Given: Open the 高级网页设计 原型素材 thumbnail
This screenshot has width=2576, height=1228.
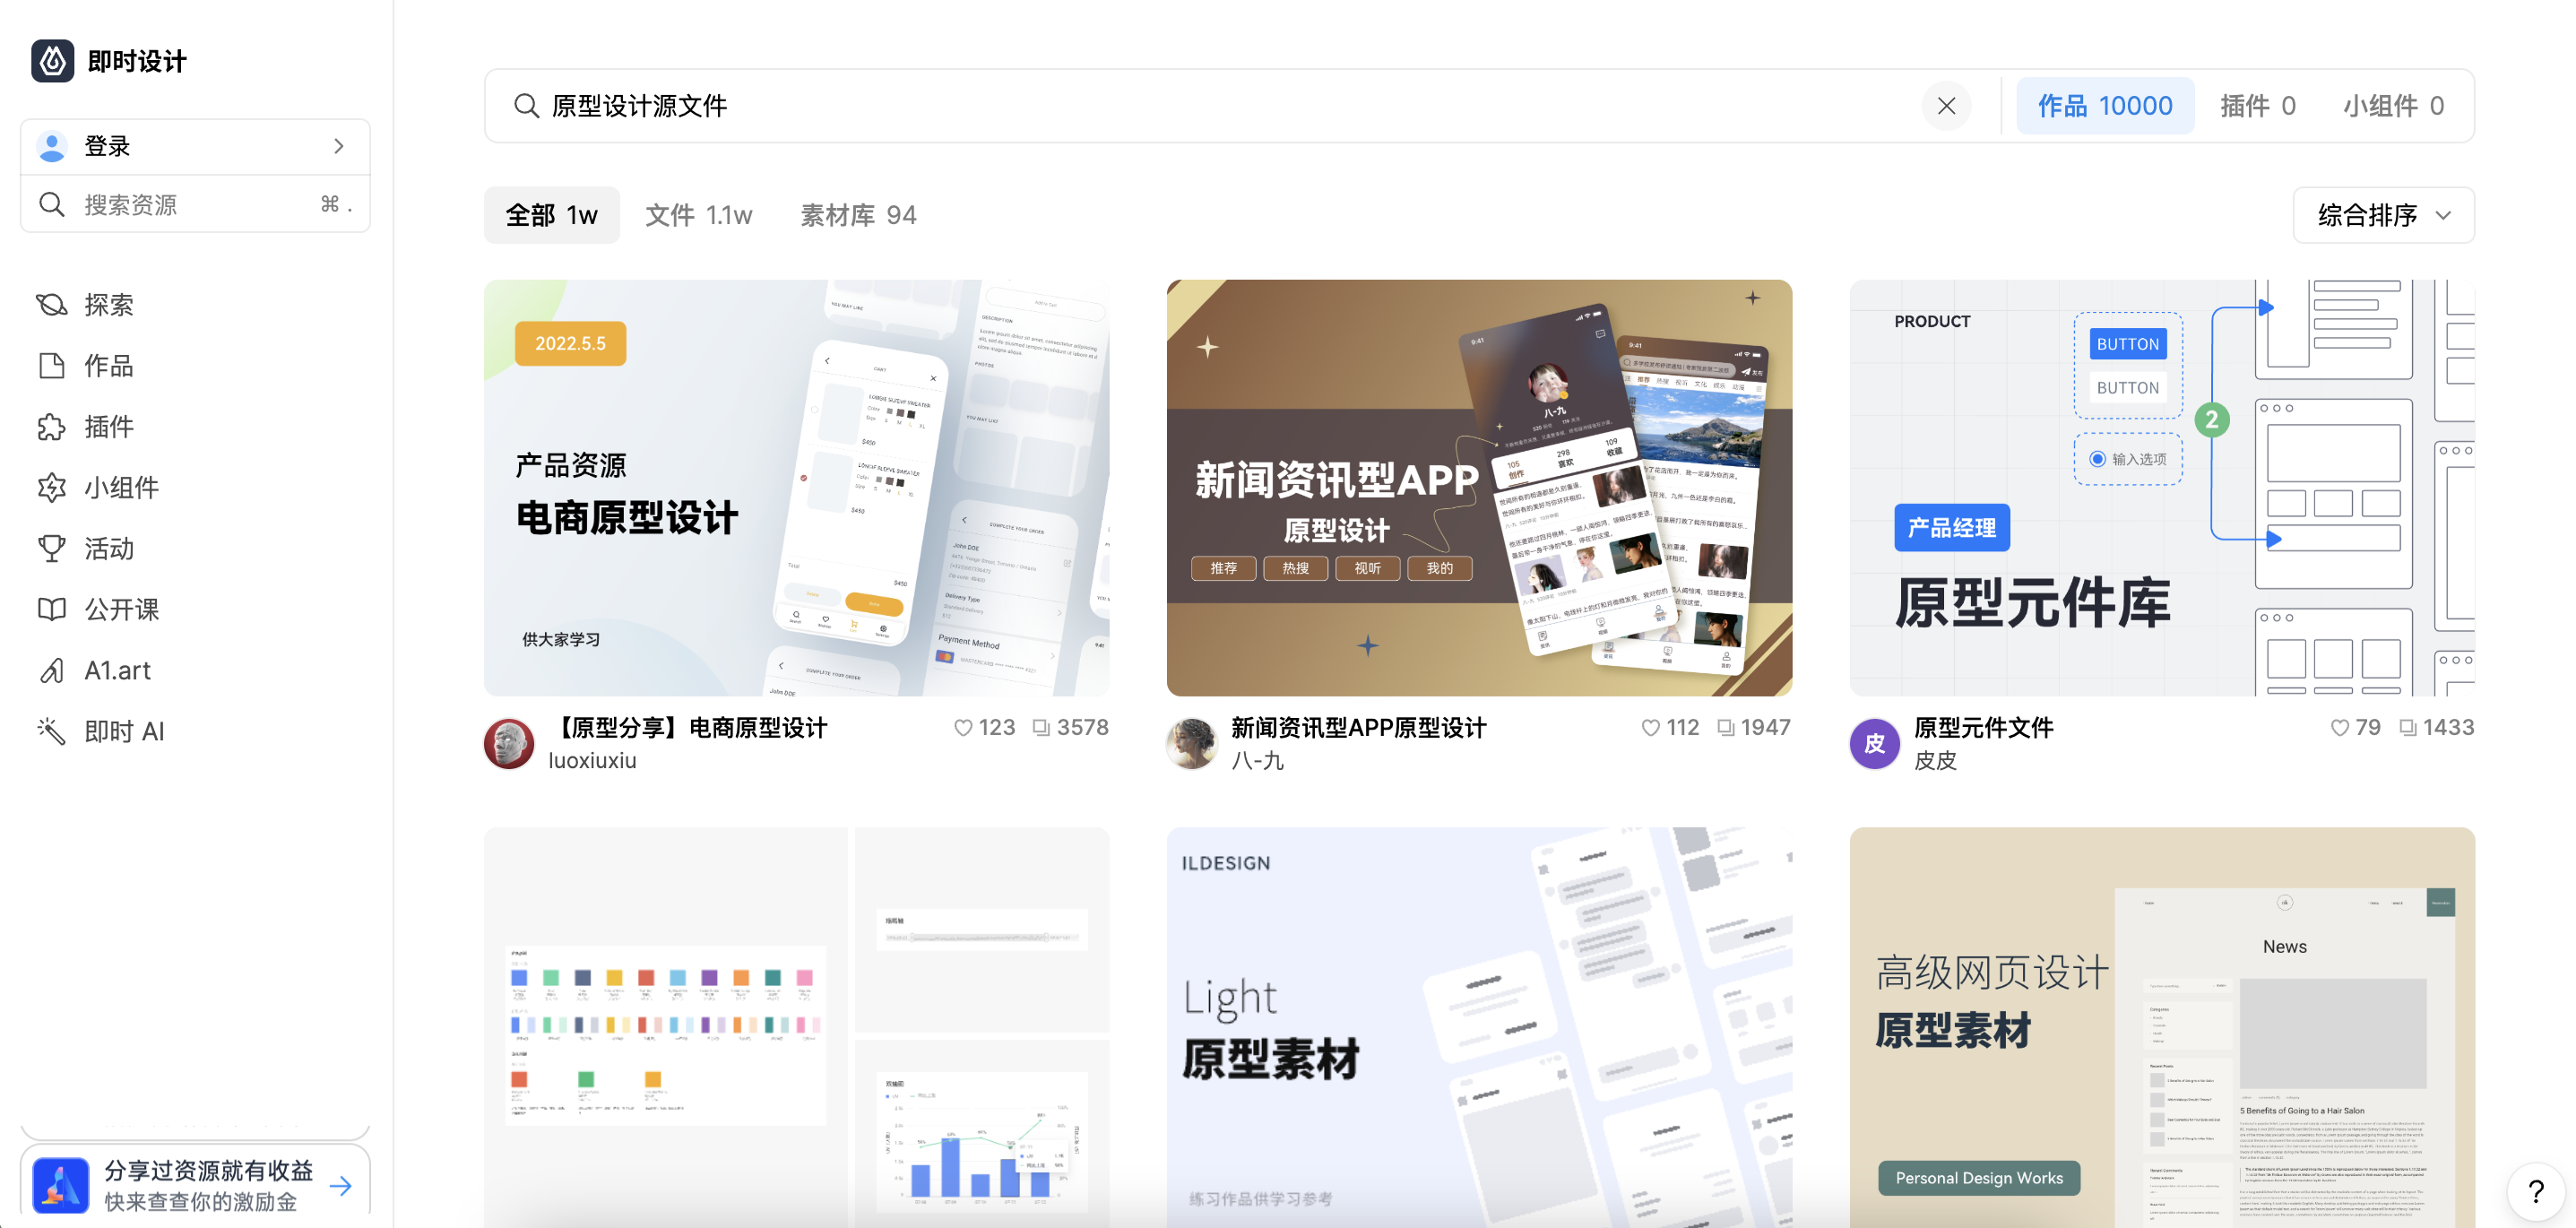Looking at the screenshot, I should pos(2162,1027).
